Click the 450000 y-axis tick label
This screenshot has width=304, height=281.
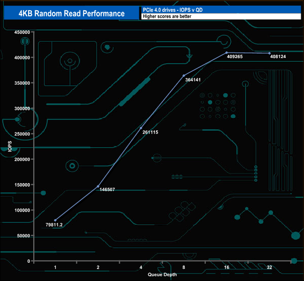coord(20,32)
